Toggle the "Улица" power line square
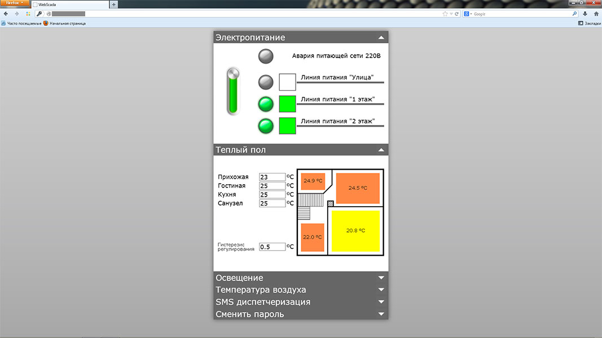The height and width of the screenshot is (338, 602). (287, 82)
